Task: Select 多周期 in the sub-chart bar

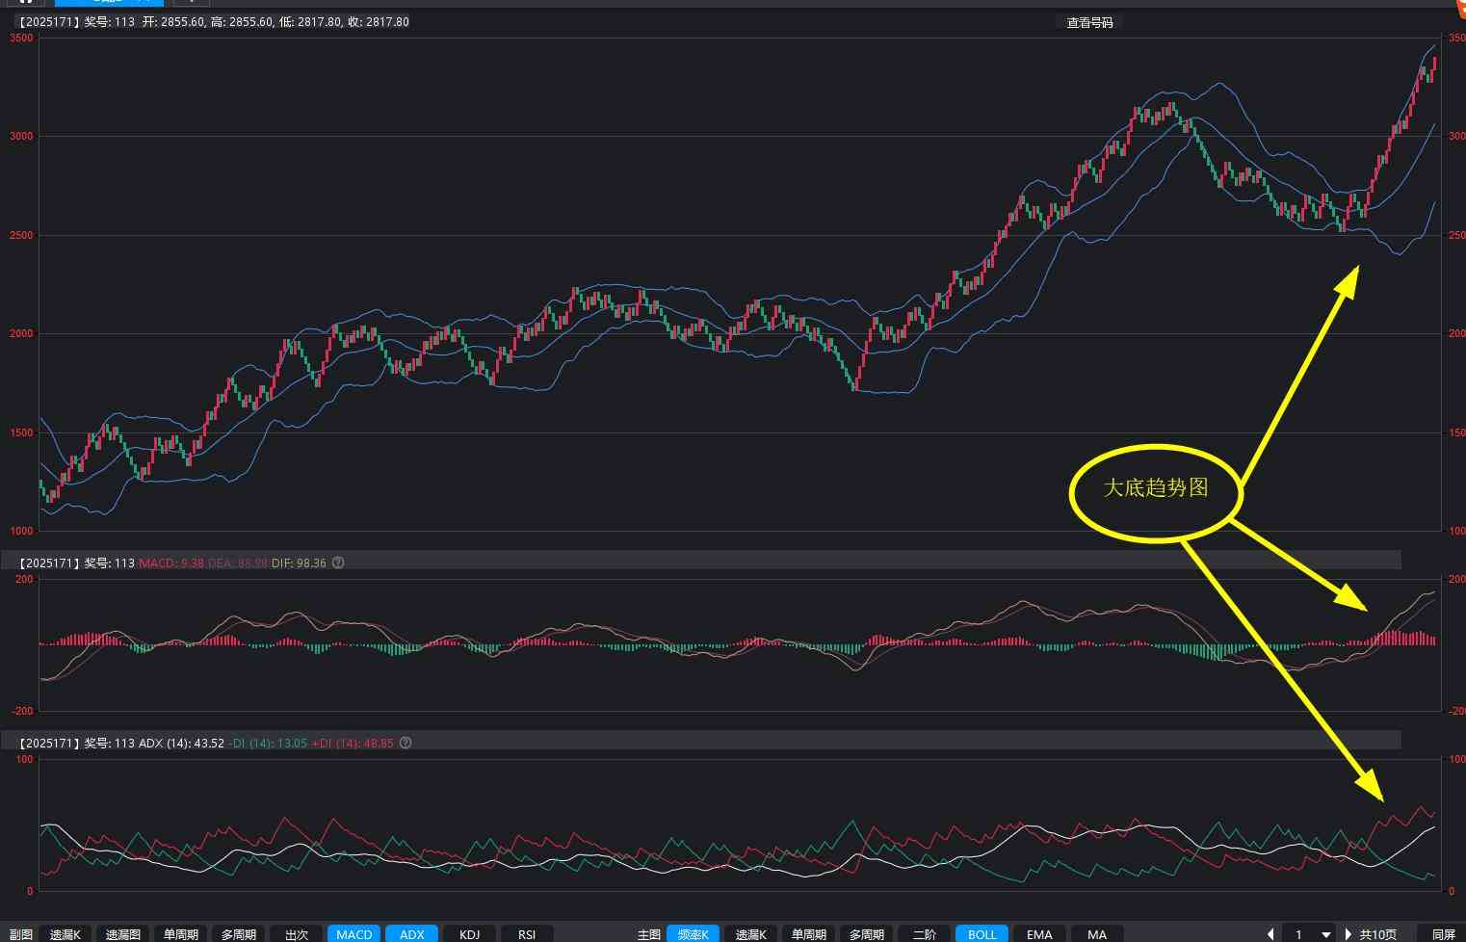Action: coord(238,933)
